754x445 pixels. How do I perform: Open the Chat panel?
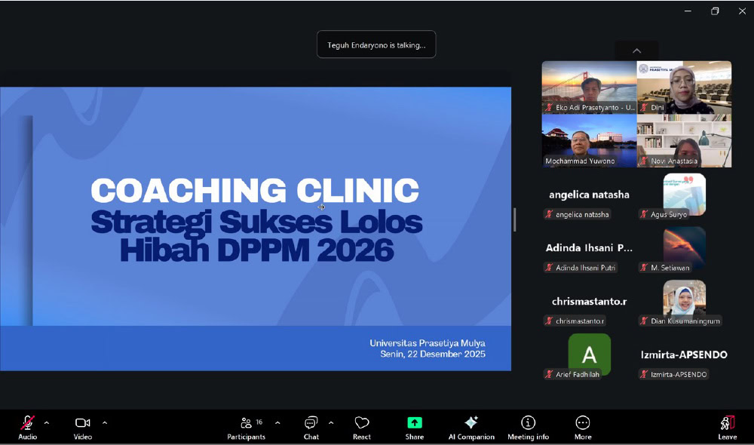[x=311, y=423]
